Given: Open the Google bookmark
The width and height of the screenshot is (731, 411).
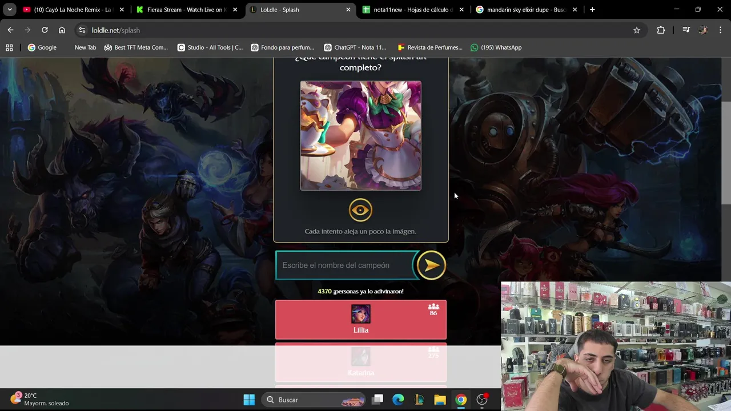Looking at the screenshot, I should (42, 47).
